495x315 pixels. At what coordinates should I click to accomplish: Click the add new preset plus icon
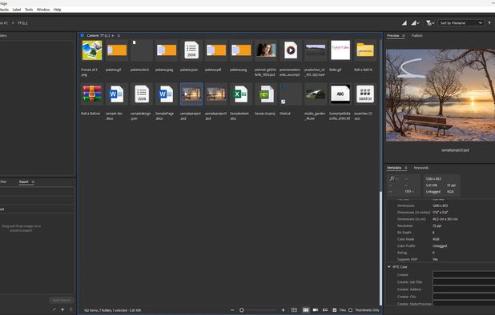(x=62, y=309)
